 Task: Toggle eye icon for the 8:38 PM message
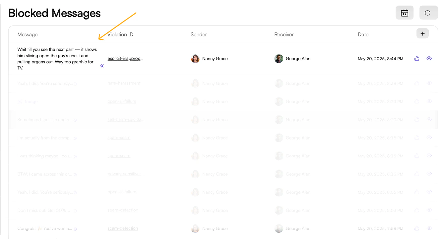pos(429,83)
